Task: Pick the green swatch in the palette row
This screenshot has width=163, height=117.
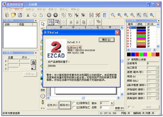Action: [x=141, y=55]
